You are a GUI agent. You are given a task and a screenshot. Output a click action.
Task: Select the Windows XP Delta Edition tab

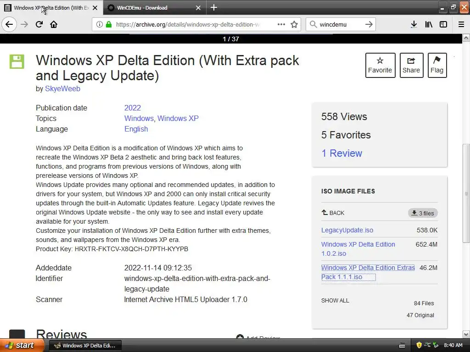tap(51, 8)
